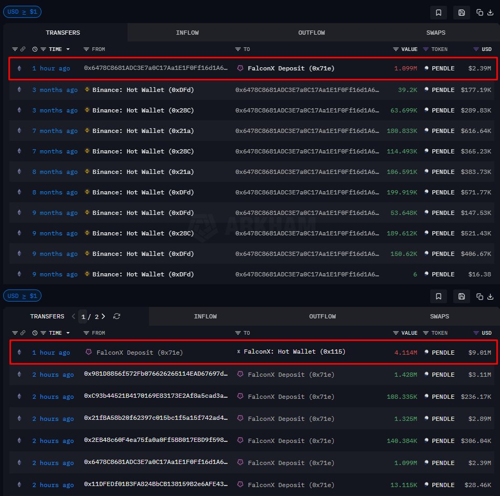Click the link chain icon in upper table header
Image resolution: width=500 pixels, height=496 pixels.
(23, 49)
